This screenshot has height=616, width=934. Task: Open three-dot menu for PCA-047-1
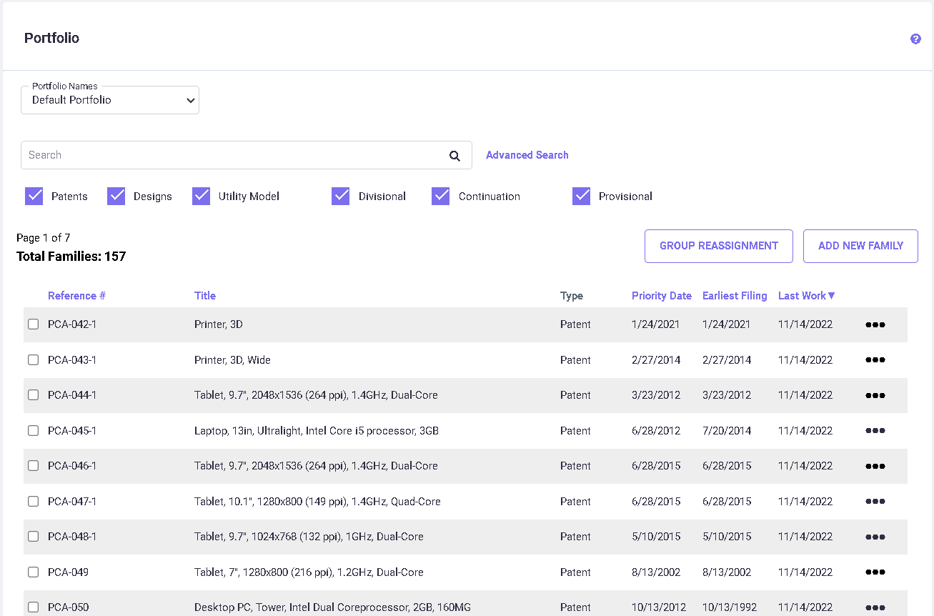(875, 502)
